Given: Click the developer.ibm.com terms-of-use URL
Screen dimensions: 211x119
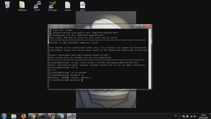Looking at the screenshot, I should (x=79, y=55).
